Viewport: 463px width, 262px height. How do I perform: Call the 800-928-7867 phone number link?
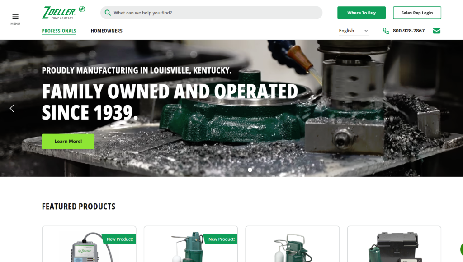click(409, 31)
